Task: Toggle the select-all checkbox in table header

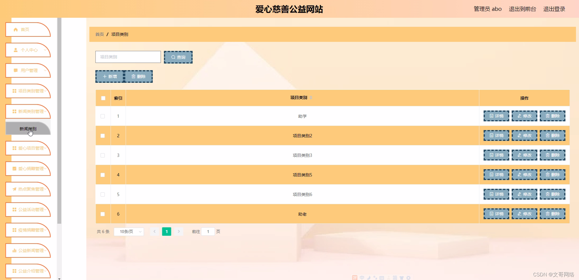Action: 103,98
